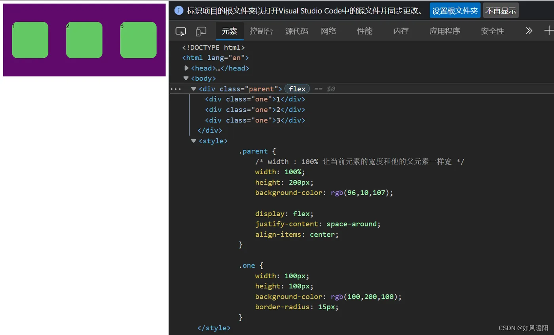Viewport: 554px width, 335px height.
Task: Select the green box labeled 1
Action: (x=30, y=40)
